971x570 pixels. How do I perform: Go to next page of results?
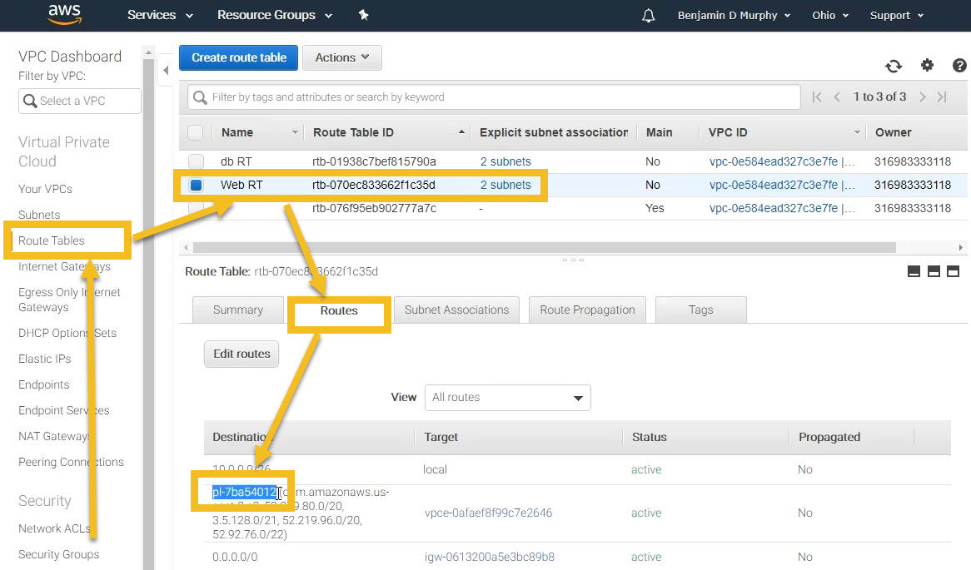(922, 97)
